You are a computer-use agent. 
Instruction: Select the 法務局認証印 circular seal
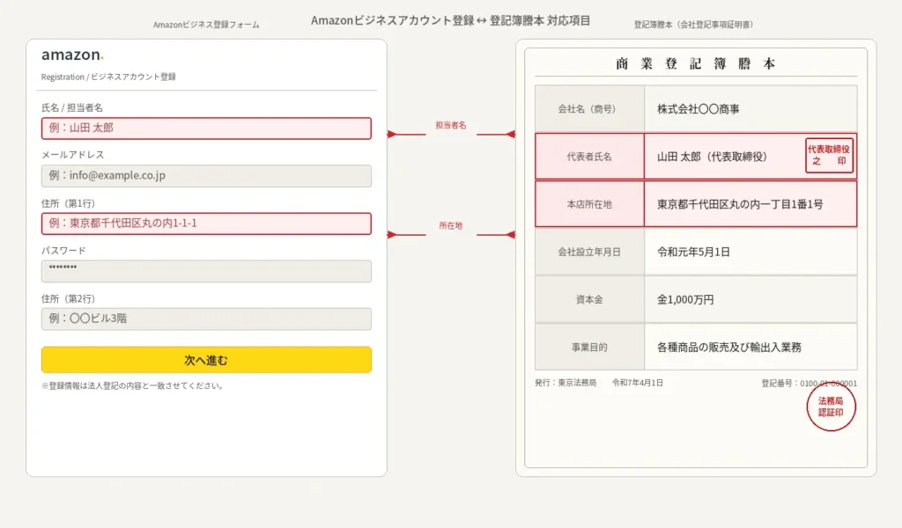pyautogui.click(x=830, y=407)
